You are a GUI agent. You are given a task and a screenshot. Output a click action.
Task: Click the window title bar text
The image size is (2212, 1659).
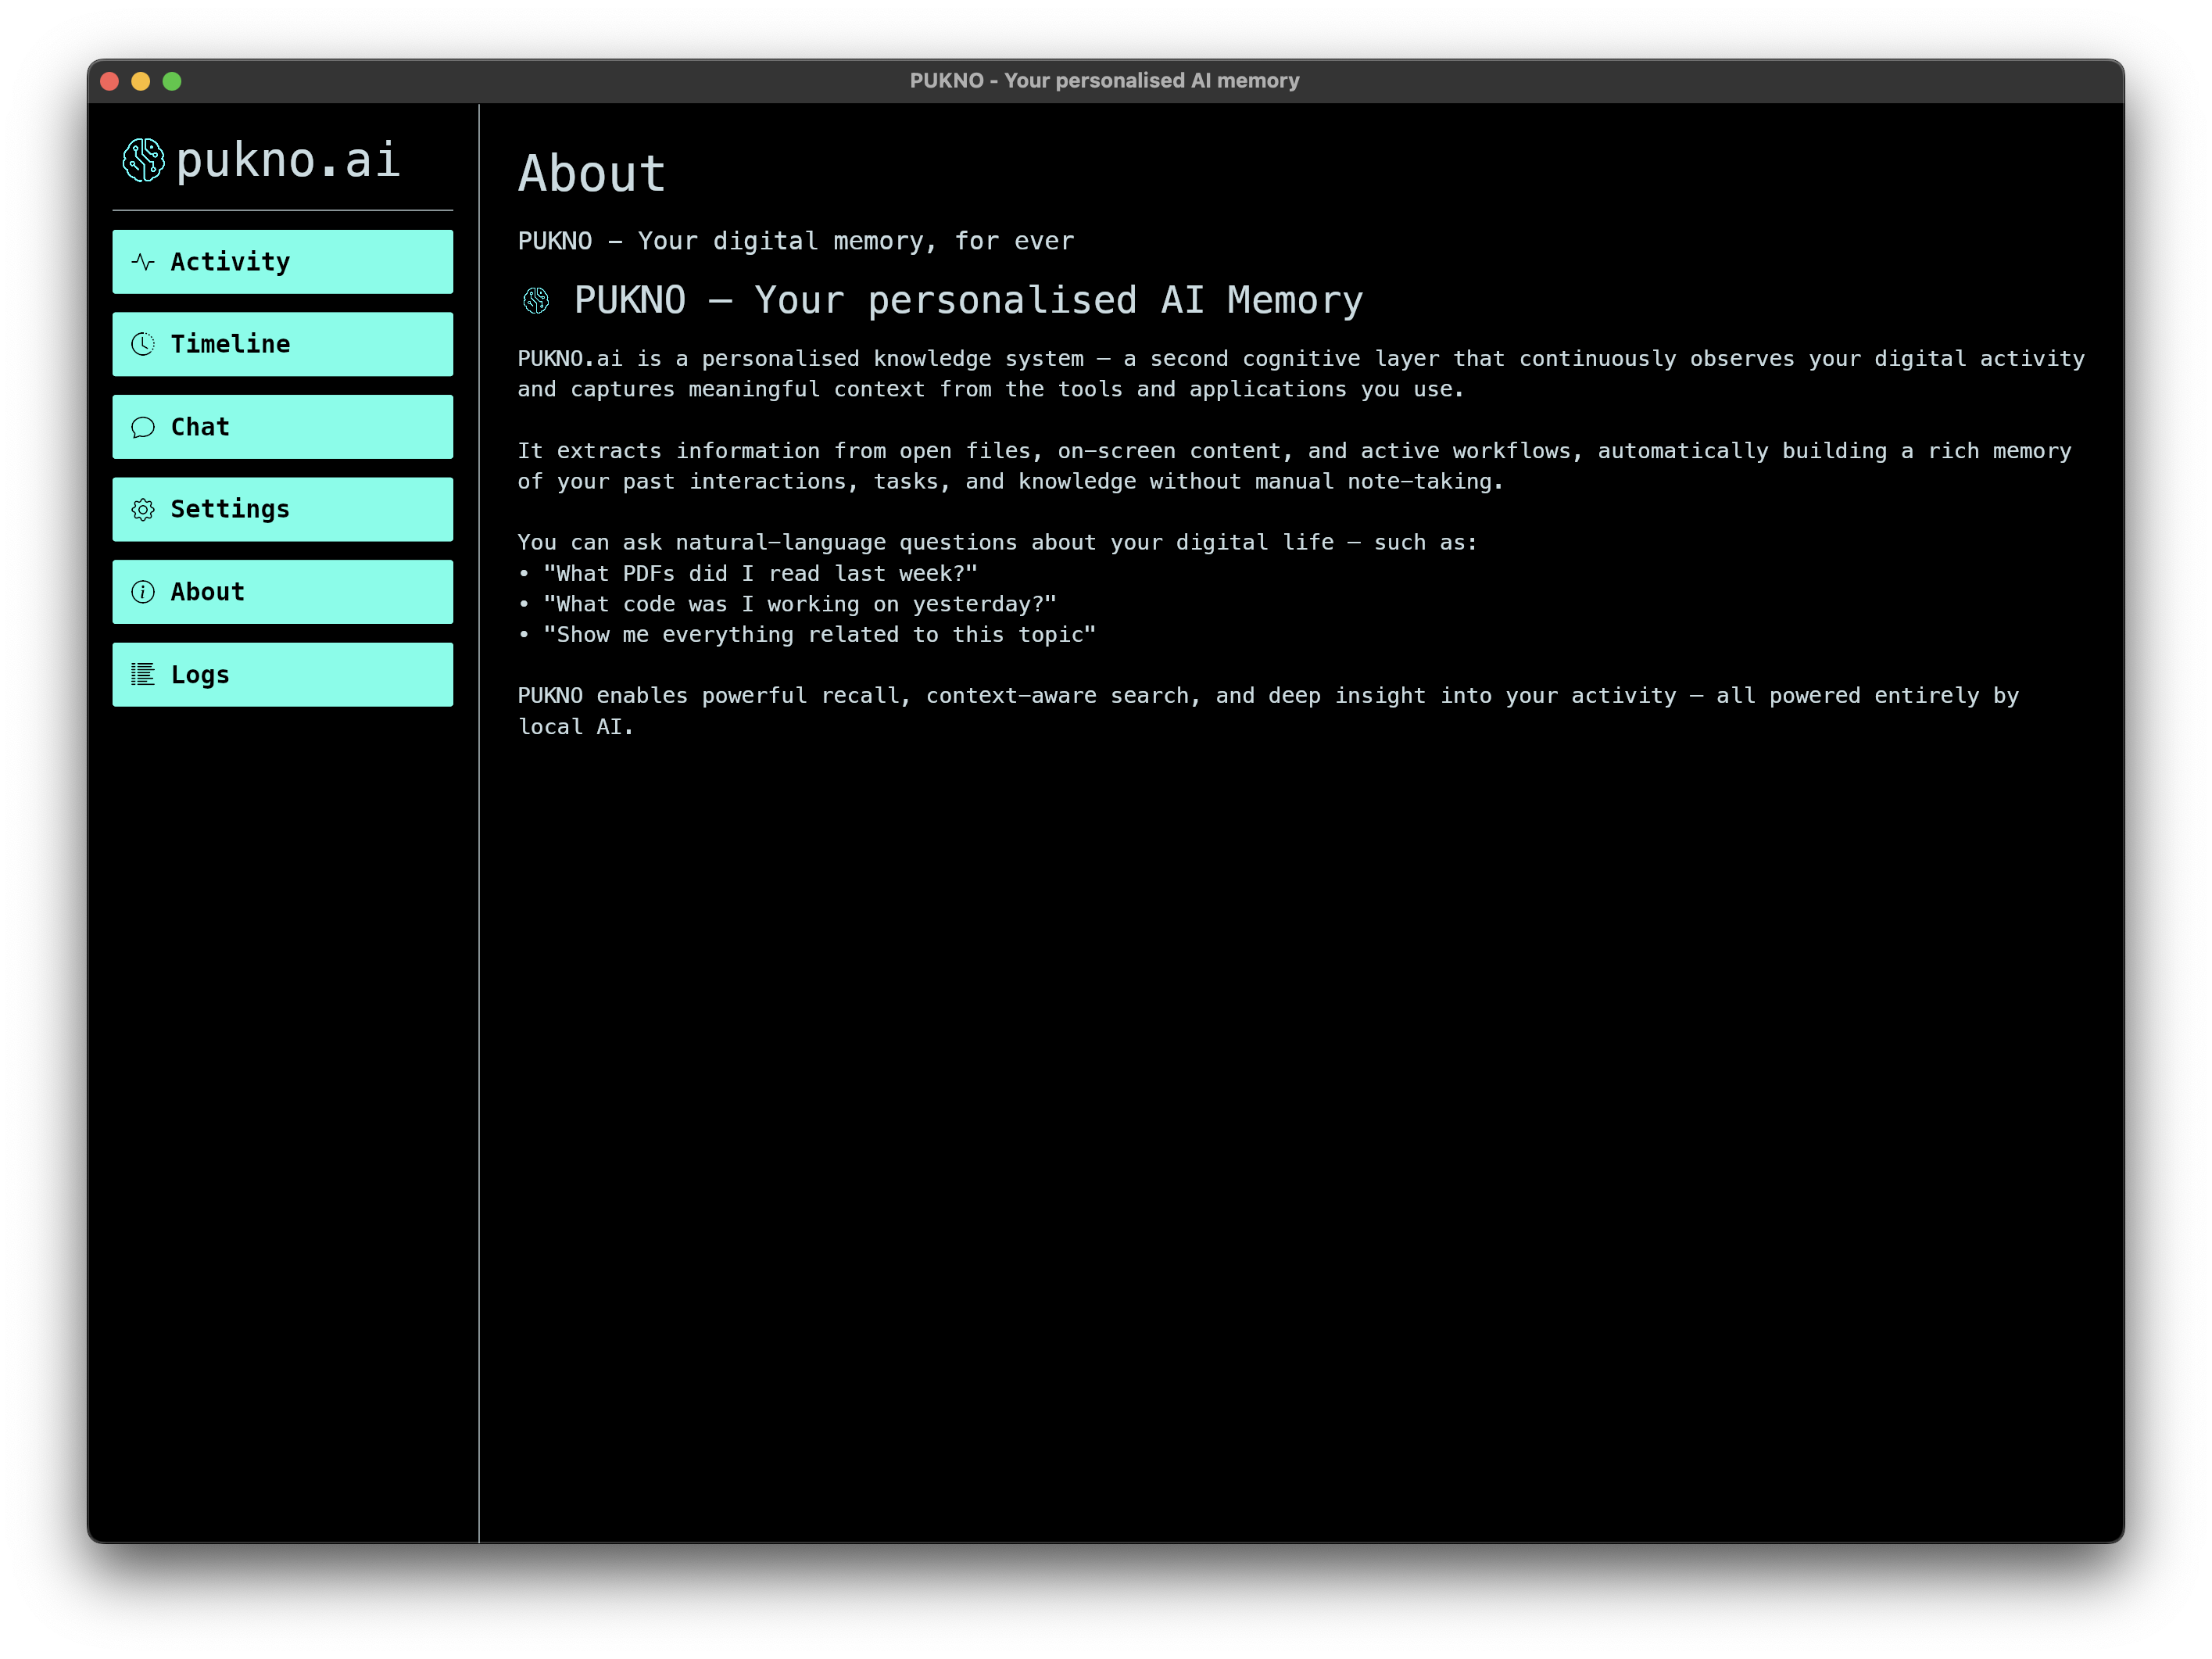click(x=1104, y=81)
